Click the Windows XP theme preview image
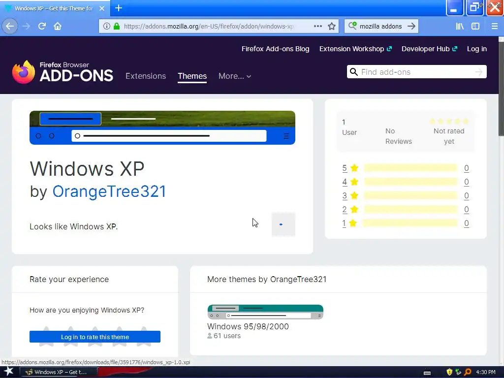Screen dimensions: 504x378 coord(162,127)
